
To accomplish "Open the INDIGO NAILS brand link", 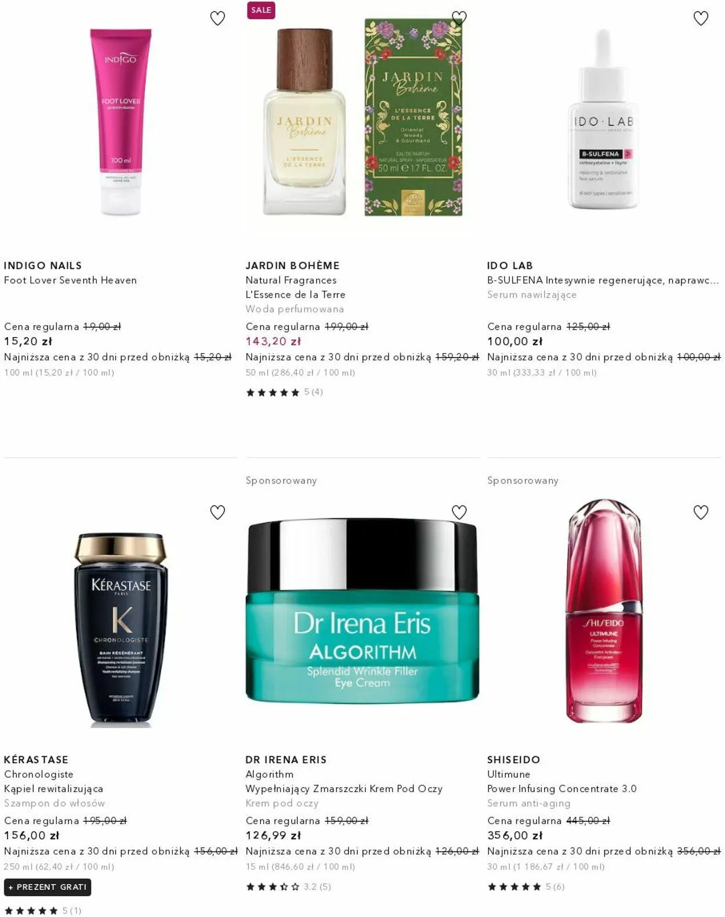I will [43, 265].
